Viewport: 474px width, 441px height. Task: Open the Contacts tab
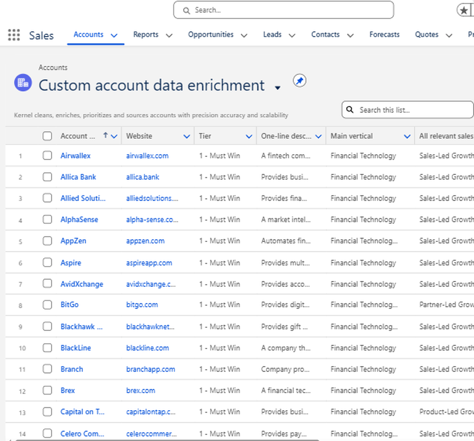pyautogui.click(x=325, y=35)
